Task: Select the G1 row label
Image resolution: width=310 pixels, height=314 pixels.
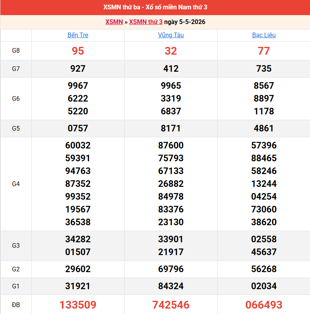Action: point(16,286)
